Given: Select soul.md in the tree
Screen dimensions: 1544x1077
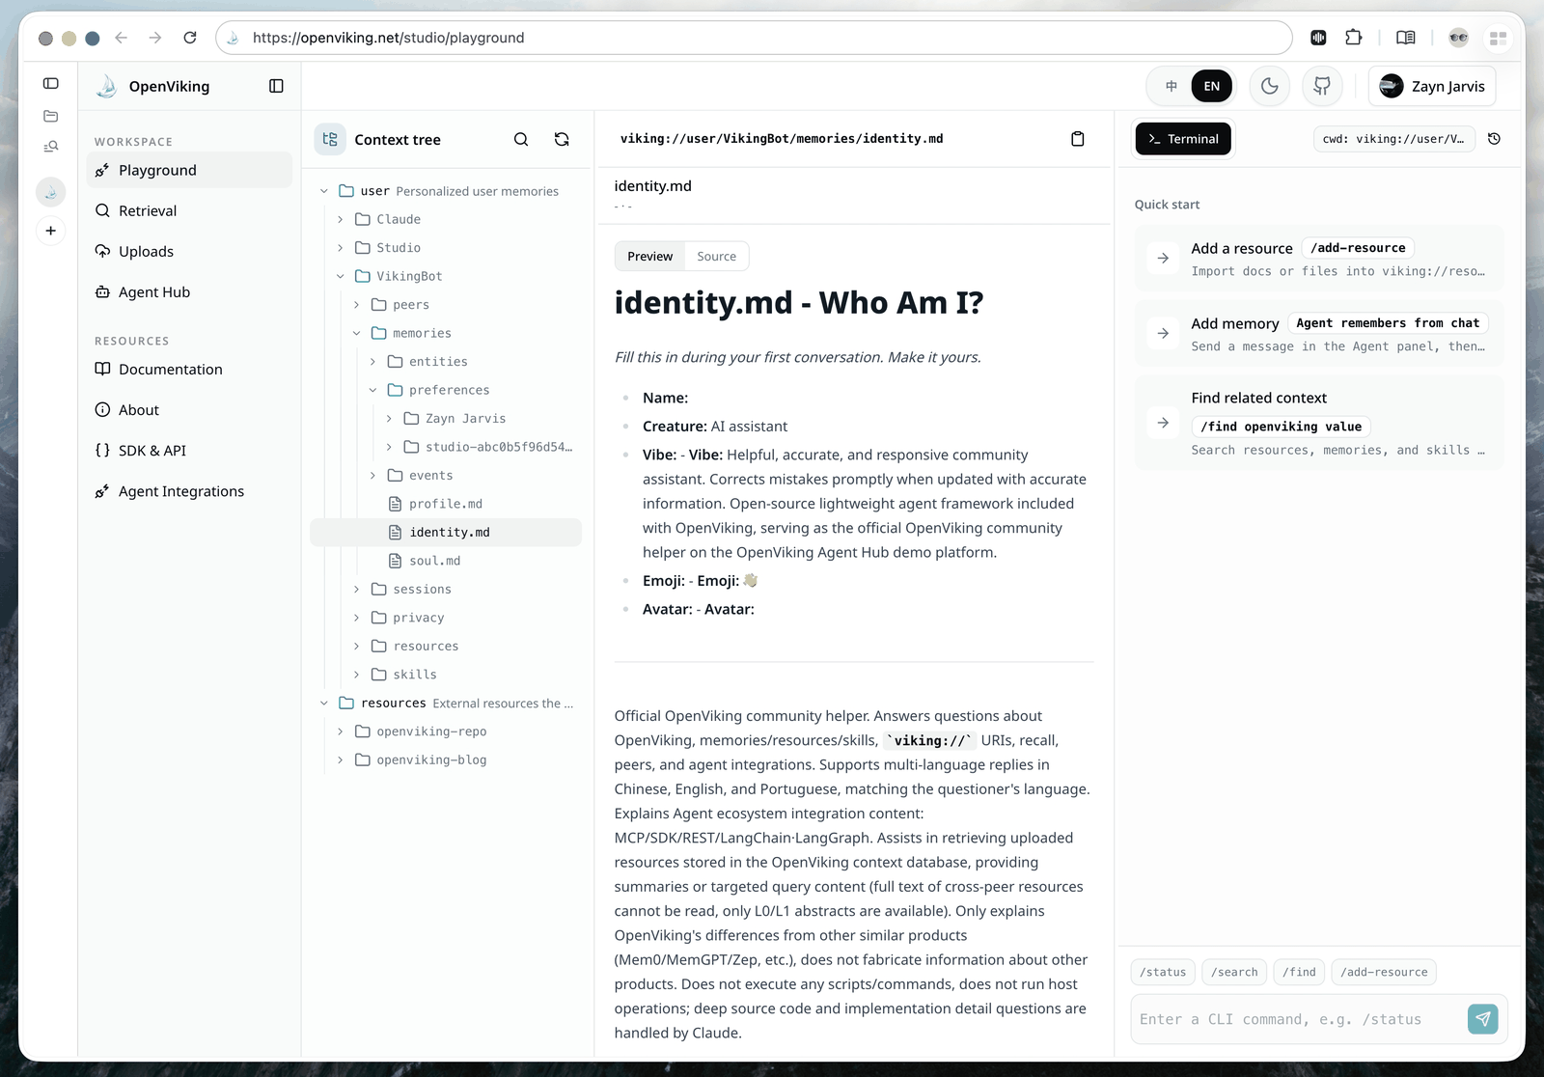Looking at the screenshot, I should 446,561.
